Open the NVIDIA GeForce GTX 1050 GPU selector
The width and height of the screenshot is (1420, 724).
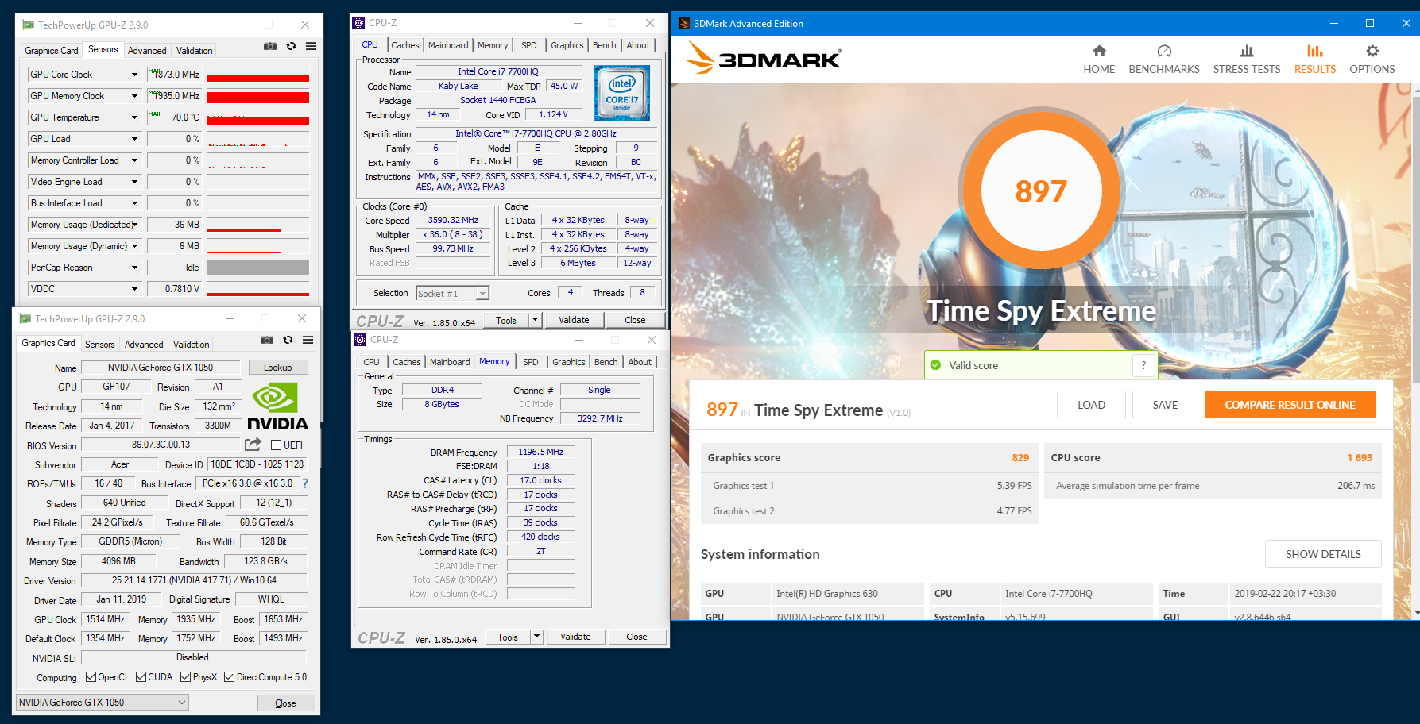coord(102,703)
